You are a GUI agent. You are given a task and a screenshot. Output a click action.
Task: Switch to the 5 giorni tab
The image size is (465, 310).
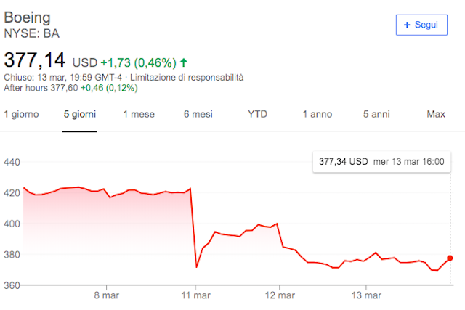point(79,114)
